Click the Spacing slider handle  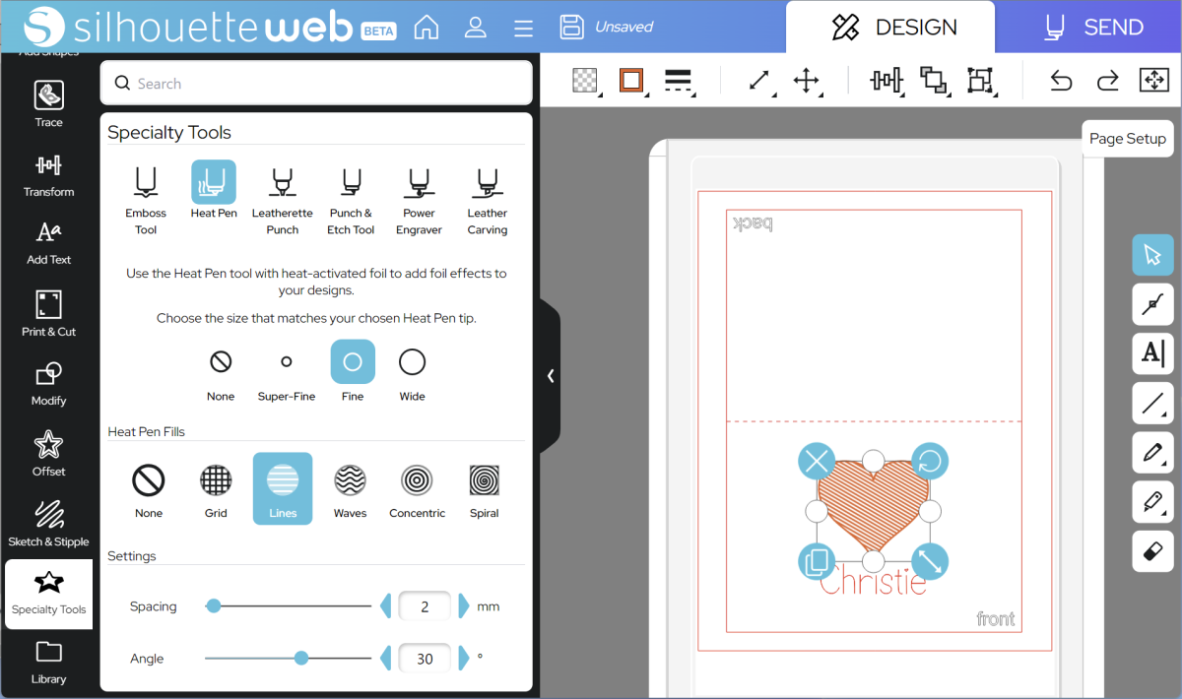[214, 606]
